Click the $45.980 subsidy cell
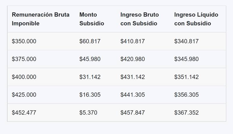The image size is (233, 134). (x=90, y=59)
